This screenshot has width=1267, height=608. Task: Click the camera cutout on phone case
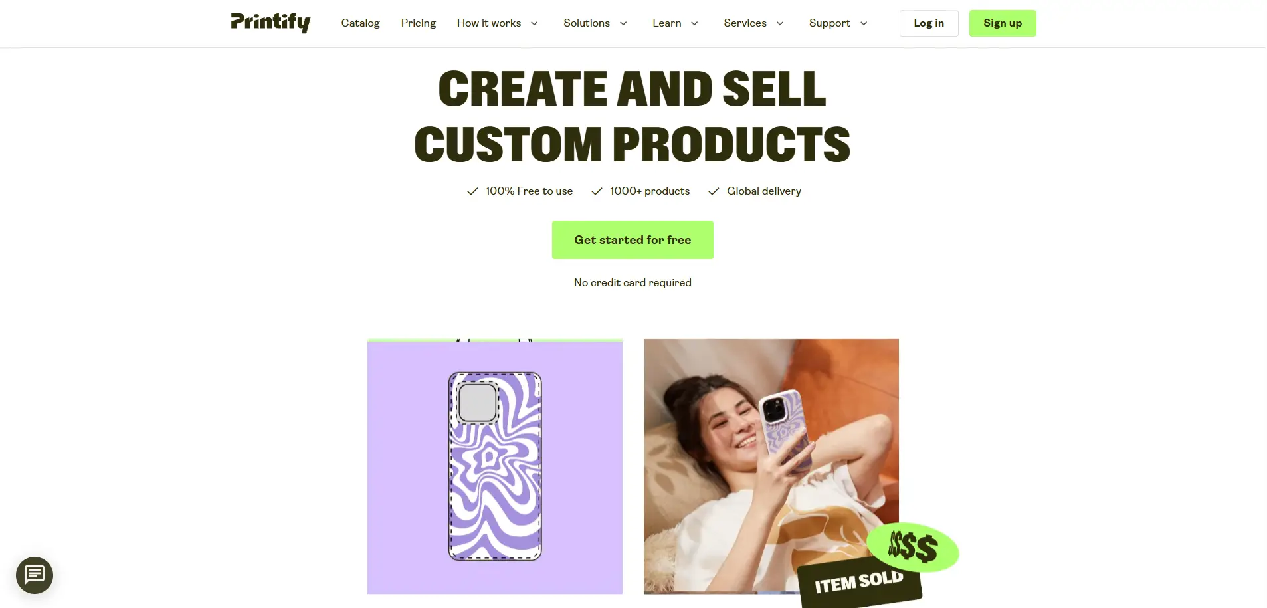point(477,403)
